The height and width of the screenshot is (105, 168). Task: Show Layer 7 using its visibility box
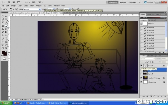[141, 74]
